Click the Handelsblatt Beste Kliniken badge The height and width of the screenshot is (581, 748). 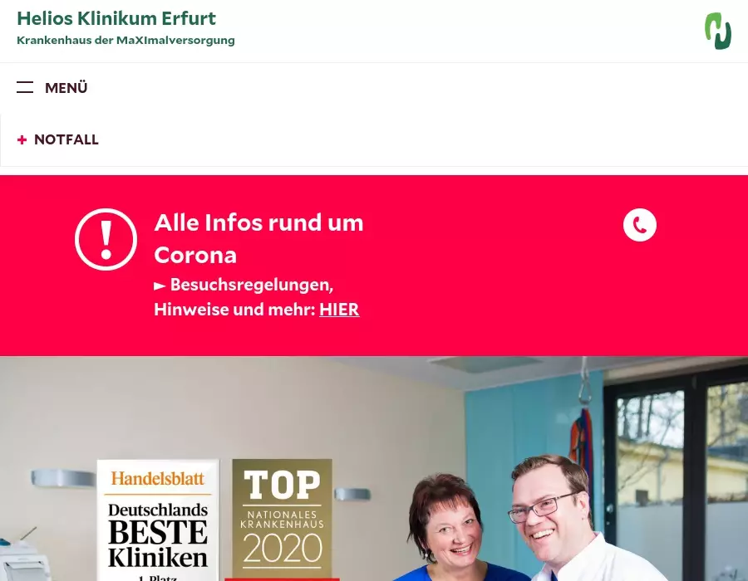pos(158,520)
